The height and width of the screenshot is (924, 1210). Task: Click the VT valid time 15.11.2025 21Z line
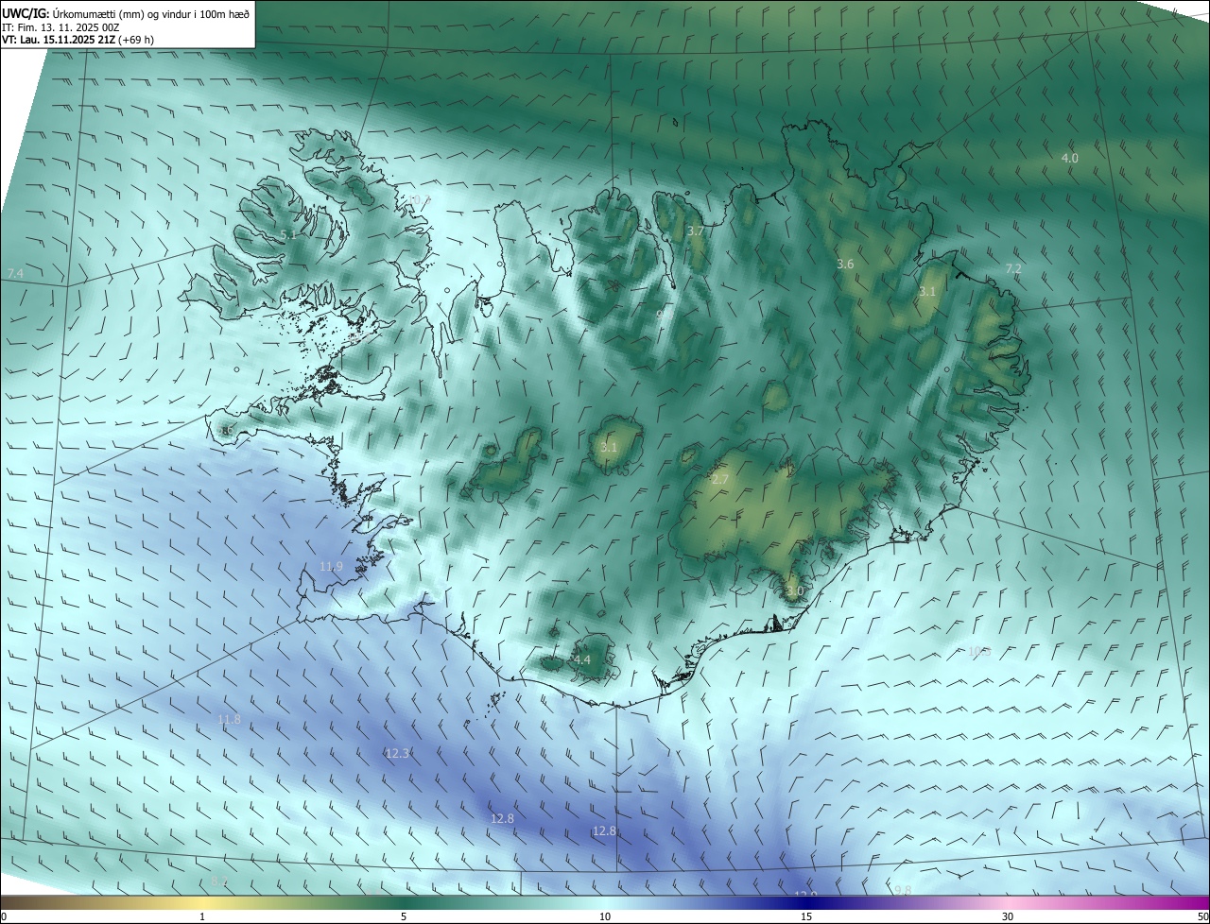click(78, 40)
